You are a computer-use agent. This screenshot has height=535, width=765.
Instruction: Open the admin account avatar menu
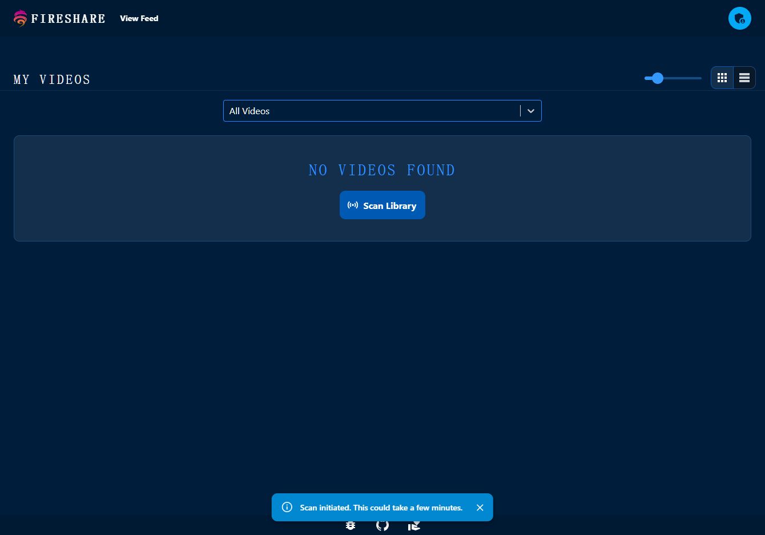point(740,18)
